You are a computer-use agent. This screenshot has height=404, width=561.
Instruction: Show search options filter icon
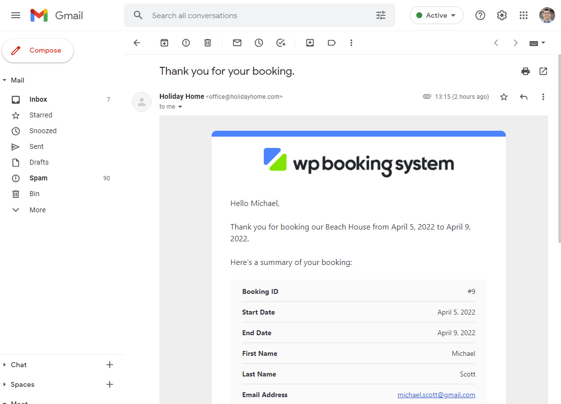tap(381, 15)
